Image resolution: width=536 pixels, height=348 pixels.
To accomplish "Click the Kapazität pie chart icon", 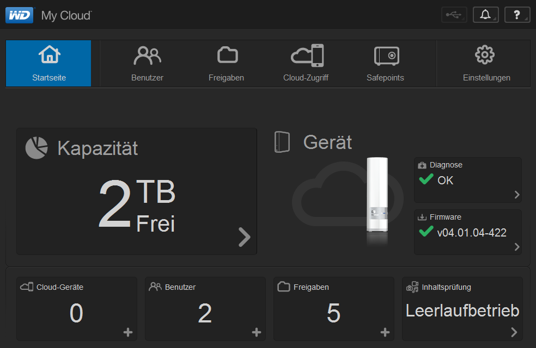I will (x=36, y=148).
